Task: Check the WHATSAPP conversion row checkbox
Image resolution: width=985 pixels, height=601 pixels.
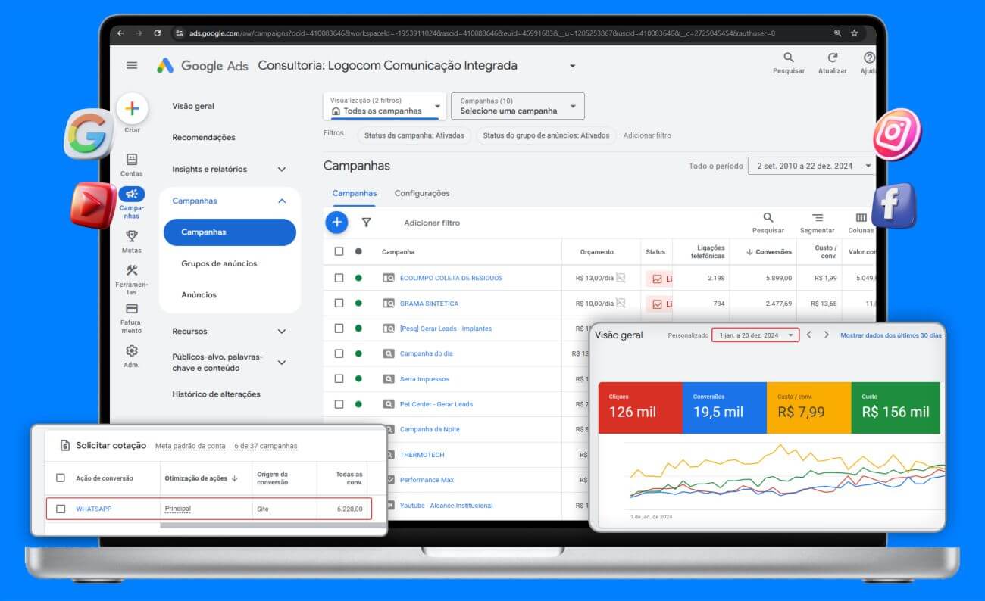Action: (x=61, y=509)
